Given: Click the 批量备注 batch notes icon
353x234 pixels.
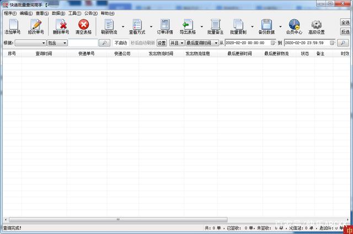Looking at the screenshot, I should (215, 26).
